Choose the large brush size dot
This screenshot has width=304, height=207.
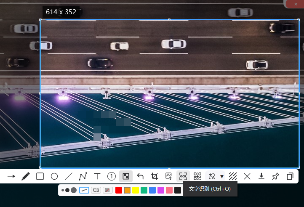point(74,190)
